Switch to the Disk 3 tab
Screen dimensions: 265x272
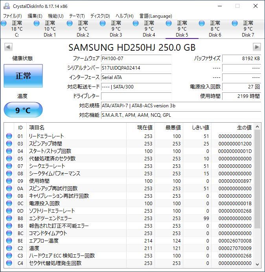(x=116, y=29)
